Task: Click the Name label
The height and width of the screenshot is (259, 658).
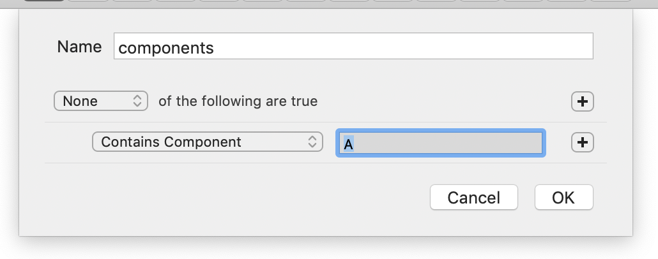Action: (79, 47)
